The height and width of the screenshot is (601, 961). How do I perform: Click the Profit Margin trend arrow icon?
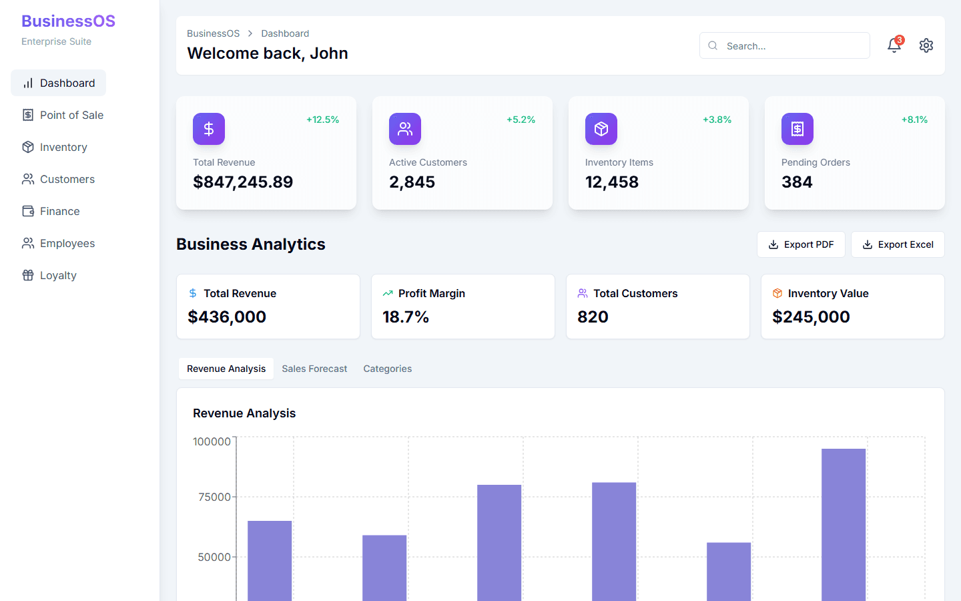click(388, 293)
